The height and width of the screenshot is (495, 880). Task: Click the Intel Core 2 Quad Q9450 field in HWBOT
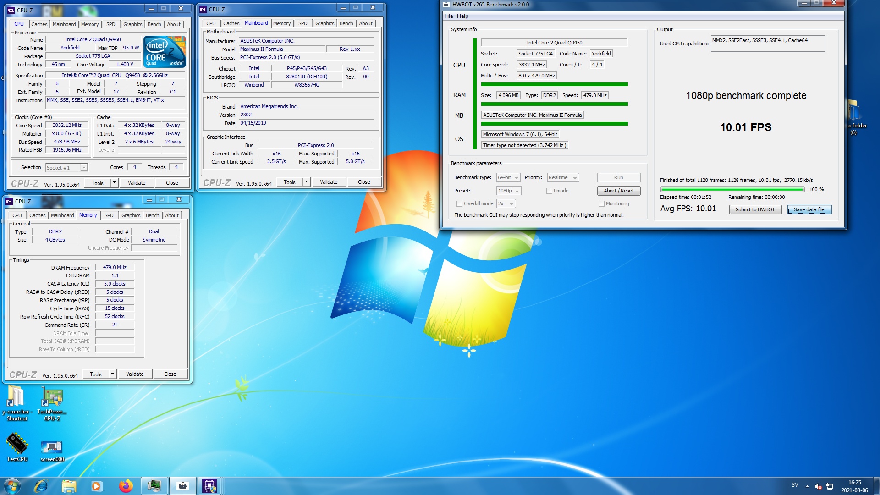(554, 43)
